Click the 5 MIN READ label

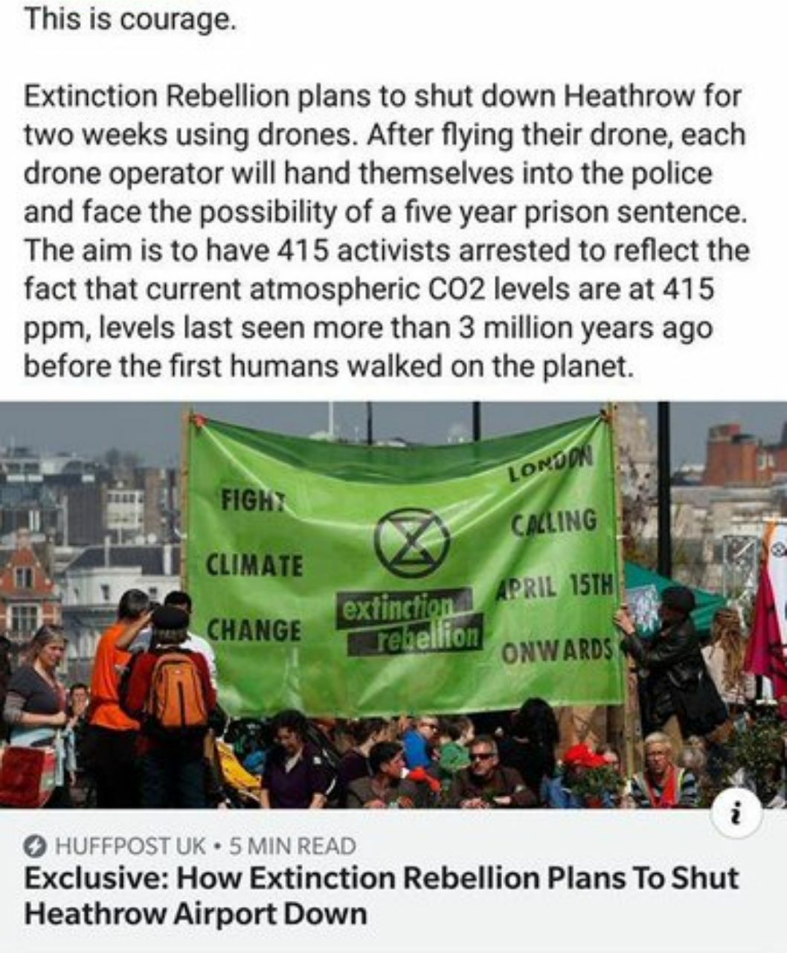(x=292, y=846)
